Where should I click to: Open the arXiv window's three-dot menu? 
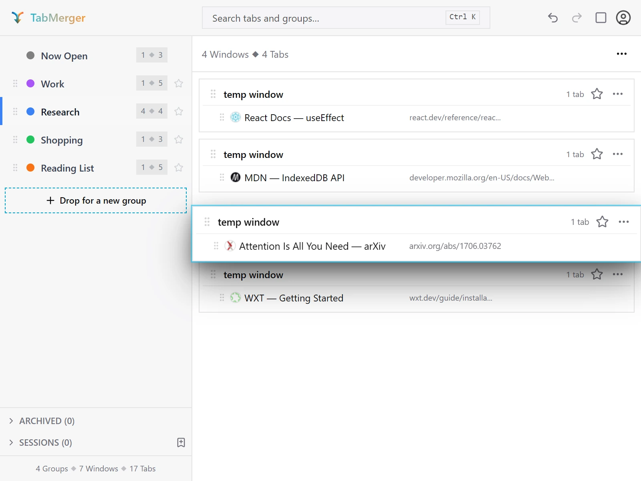coord(624,222)
